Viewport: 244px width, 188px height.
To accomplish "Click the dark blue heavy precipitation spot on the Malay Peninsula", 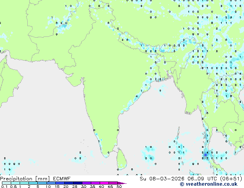I will 206,155.
